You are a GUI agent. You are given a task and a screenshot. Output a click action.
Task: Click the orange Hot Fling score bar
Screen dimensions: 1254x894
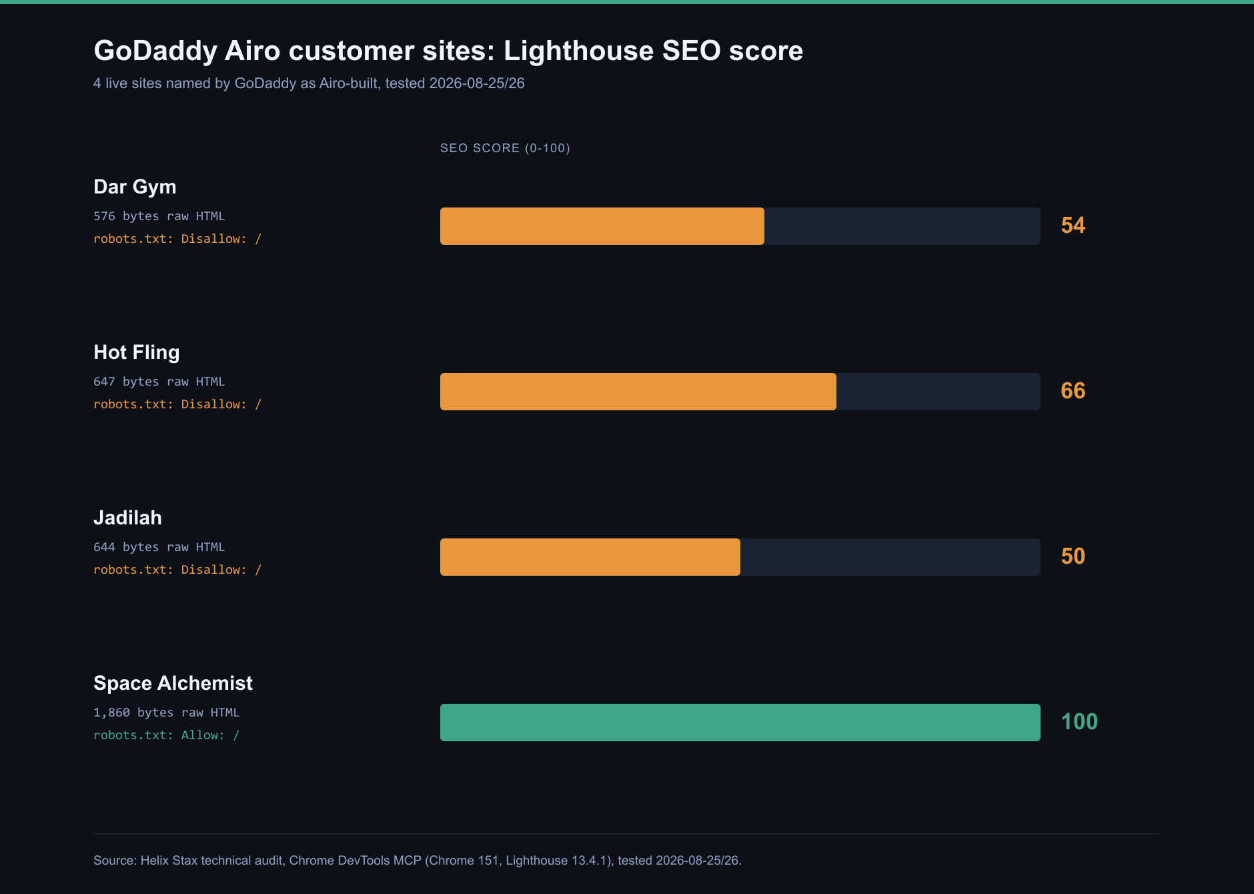tap(638, 392)
